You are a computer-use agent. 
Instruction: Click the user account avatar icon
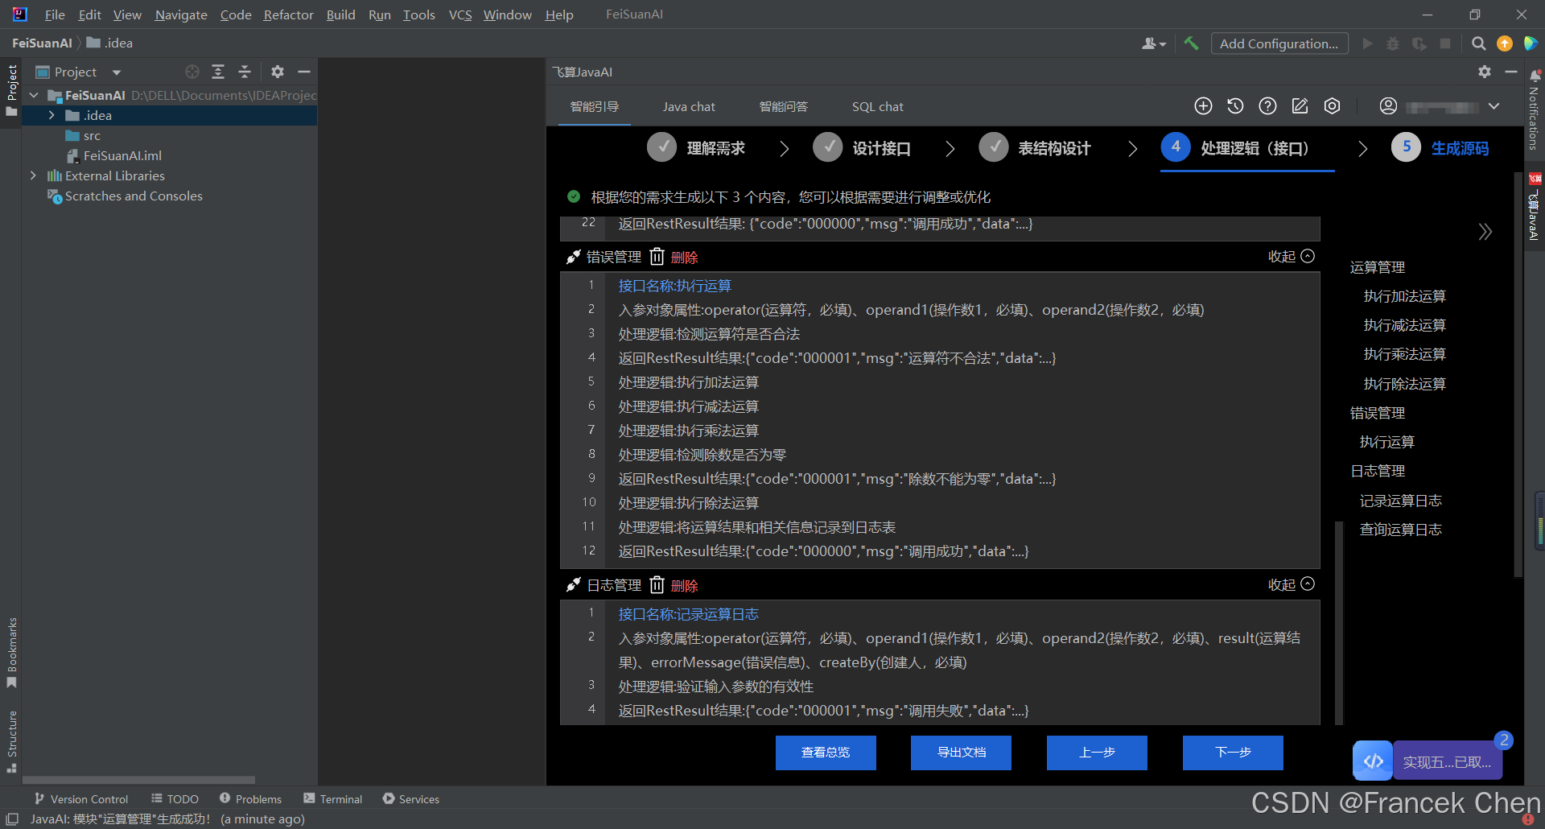1387,105
